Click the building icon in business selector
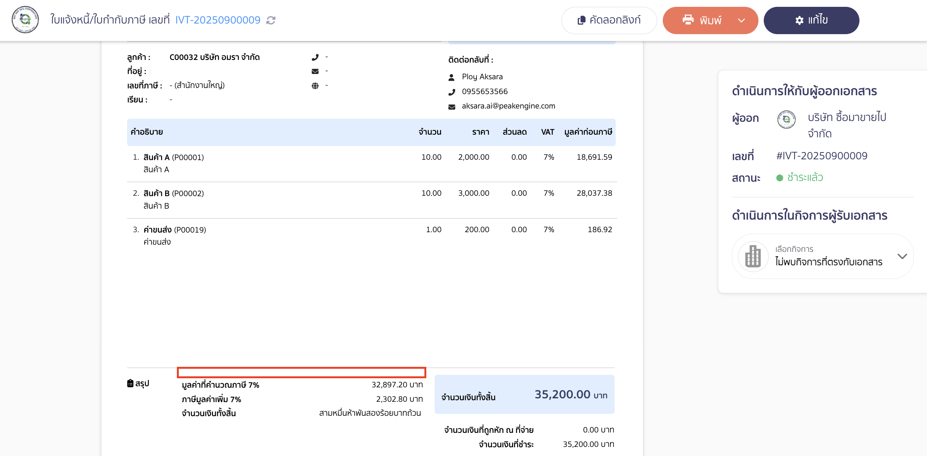This screenshot has width=927, height=456. [753, 256]
